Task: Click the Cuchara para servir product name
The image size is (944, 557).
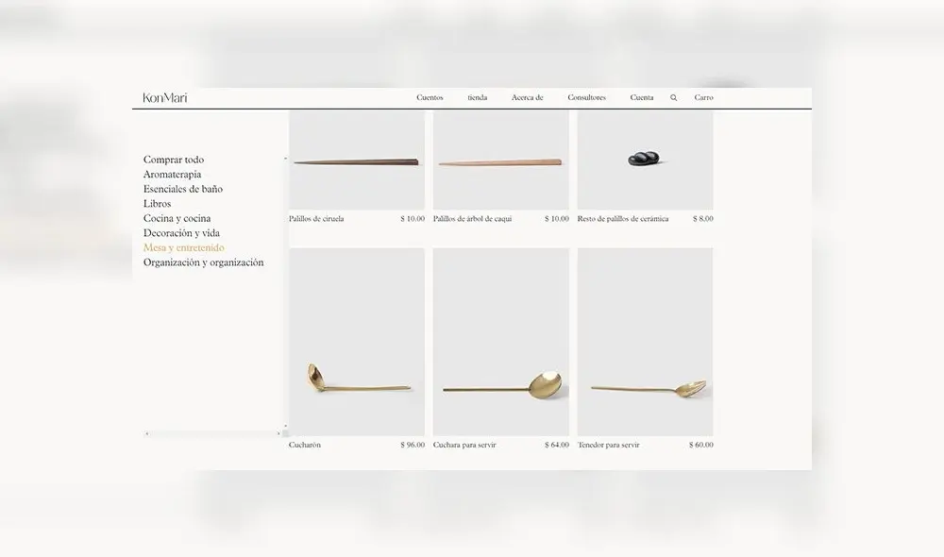Action: [464, 445]
